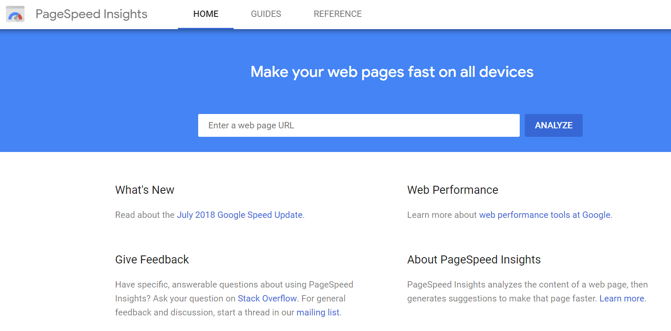Open the July 2018 Google Speed Update link

pos(239,215)
